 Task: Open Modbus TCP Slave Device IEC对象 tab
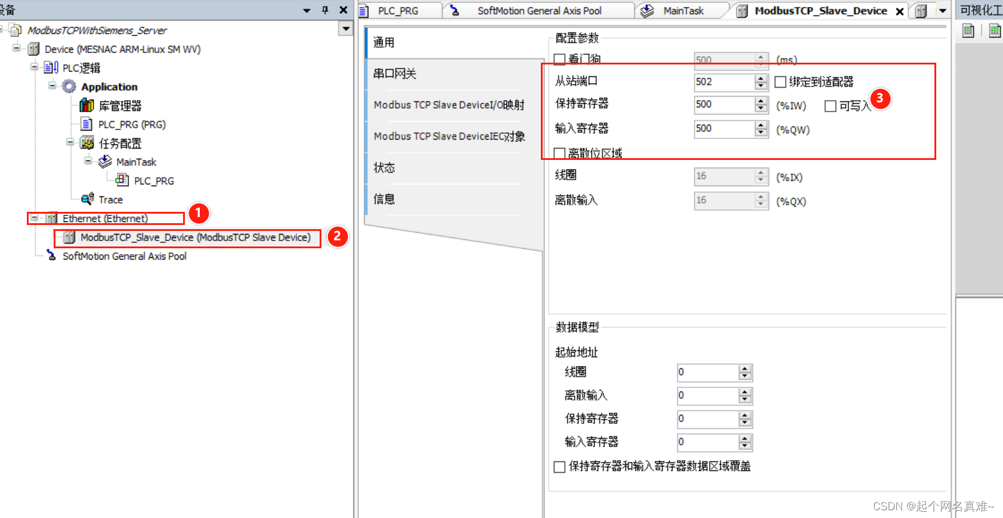click(454, 137)
